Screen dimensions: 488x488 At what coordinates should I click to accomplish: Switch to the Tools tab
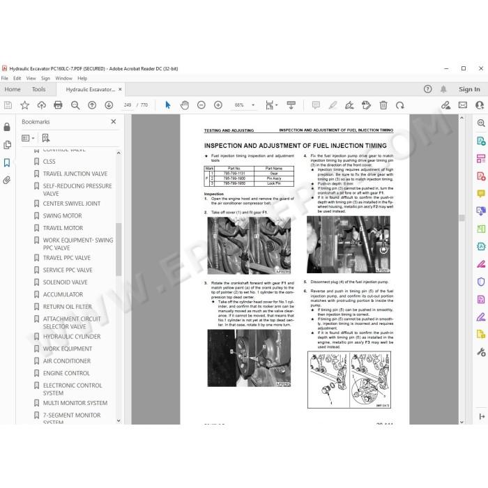point(38,89)
